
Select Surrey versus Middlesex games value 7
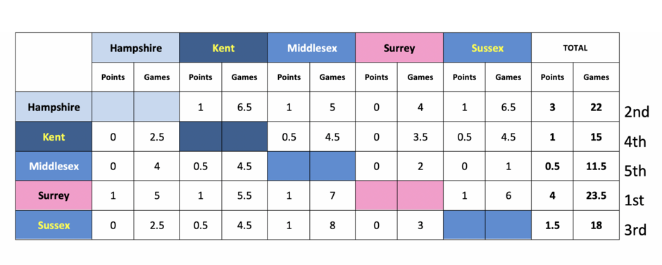(x=332, y=195)
